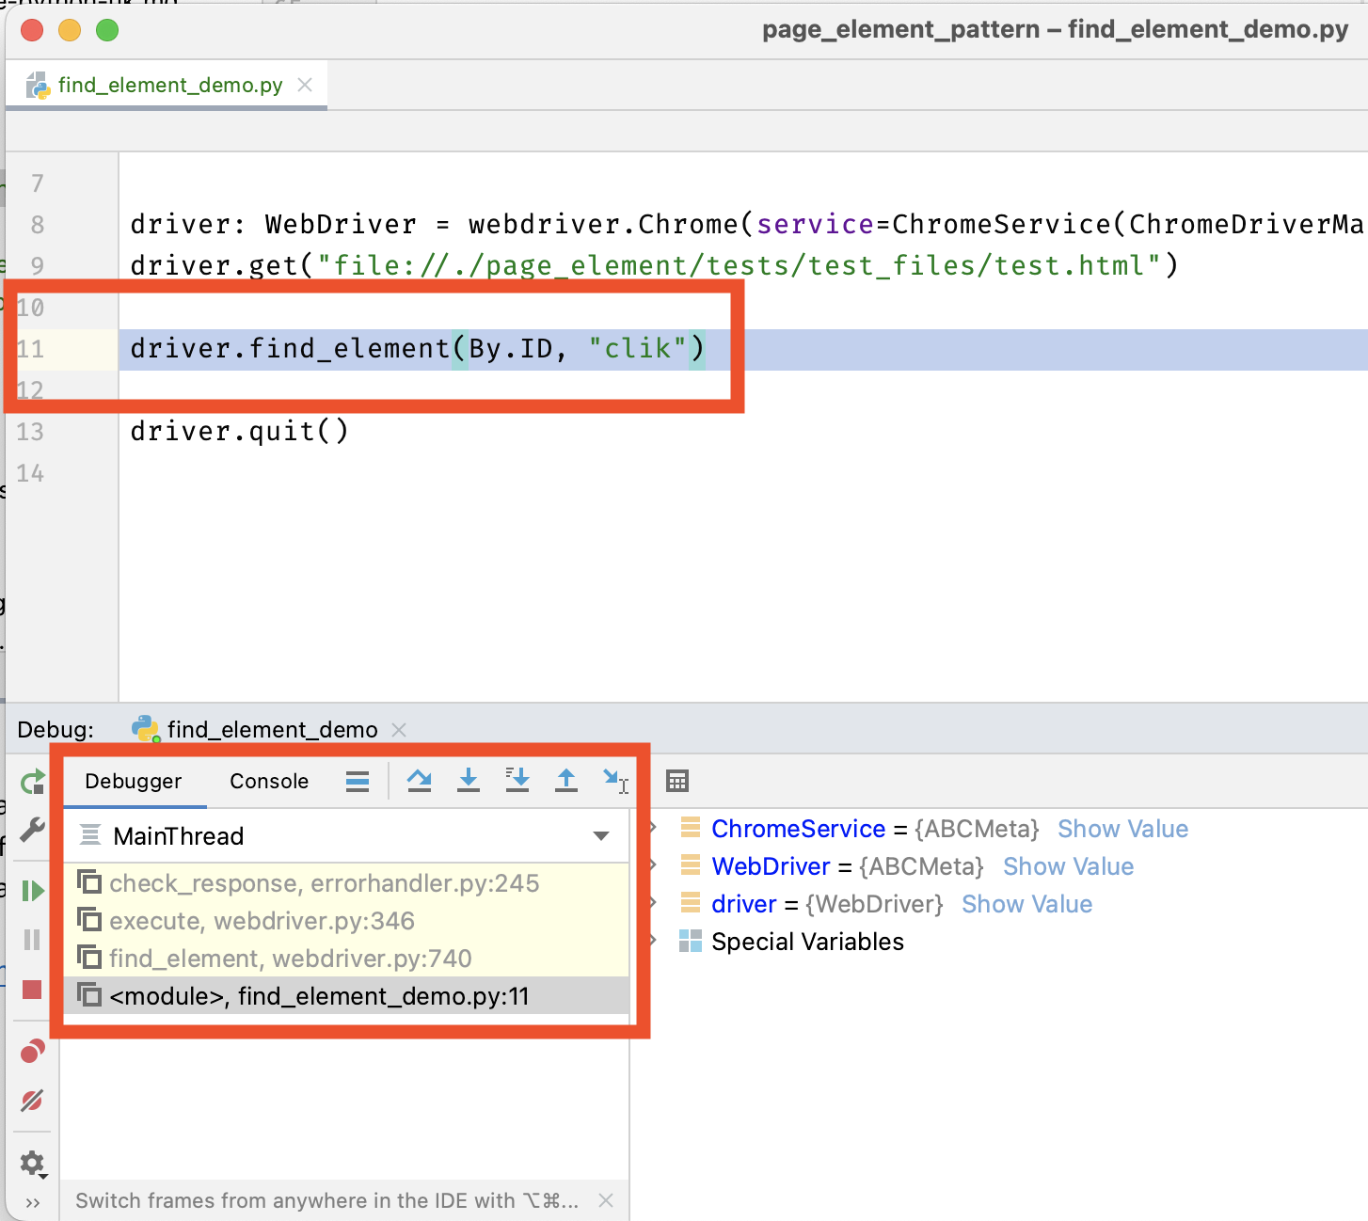Resume program with green play icon
Screen dimensions: 1368x1221
pyautogui.click(x=32, y=891)
